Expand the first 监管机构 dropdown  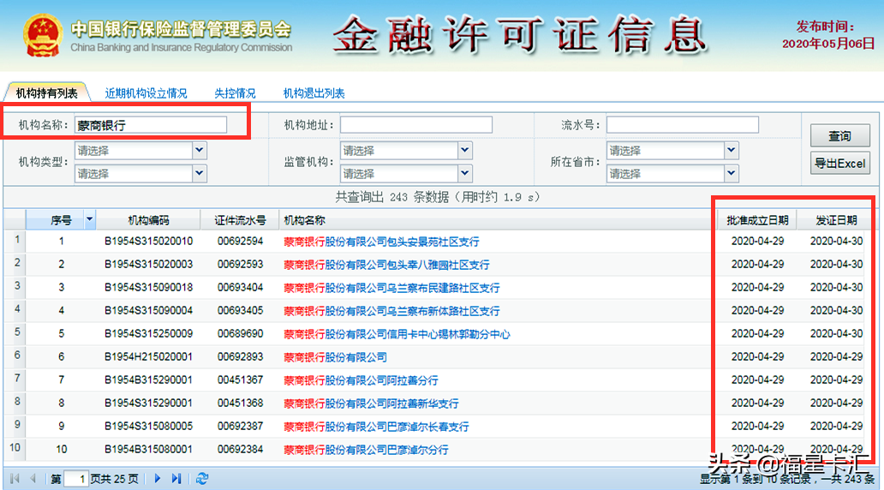(465, 151)
